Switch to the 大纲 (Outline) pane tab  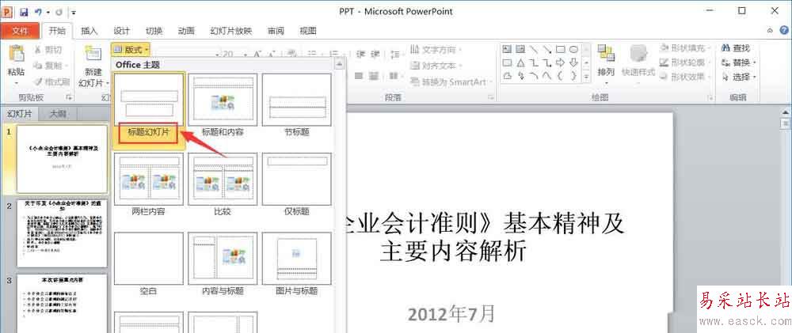57,114
